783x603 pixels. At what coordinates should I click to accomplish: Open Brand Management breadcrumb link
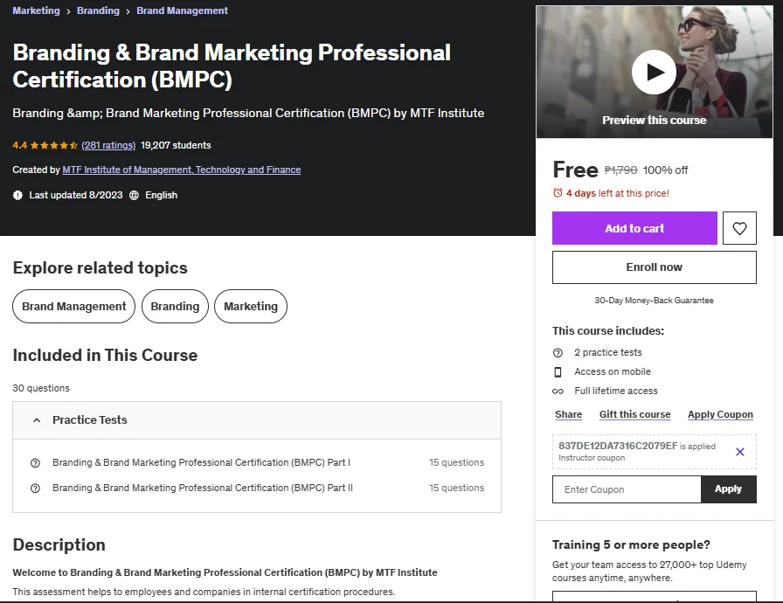[x=182, y=10]
